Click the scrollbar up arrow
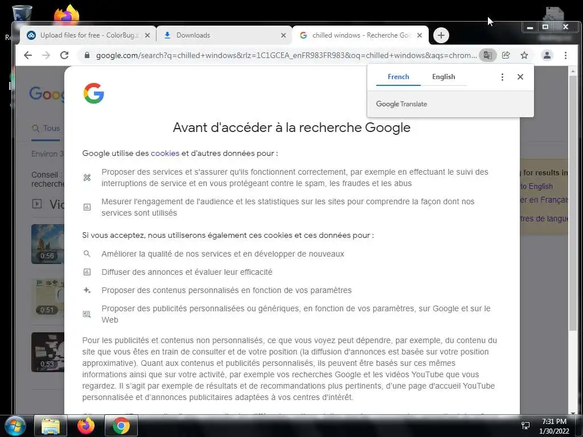583x437 pixels. tap(573, 71)
